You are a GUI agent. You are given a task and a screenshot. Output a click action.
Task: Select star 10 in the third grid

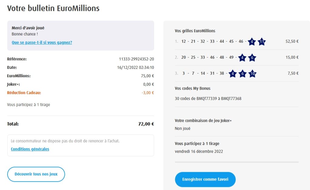[252, 73]
